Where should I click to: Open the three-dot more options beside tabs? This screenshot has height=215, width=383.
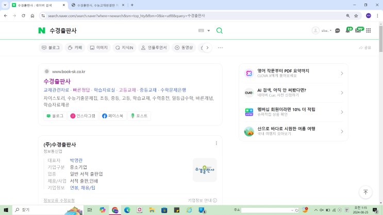220,47
